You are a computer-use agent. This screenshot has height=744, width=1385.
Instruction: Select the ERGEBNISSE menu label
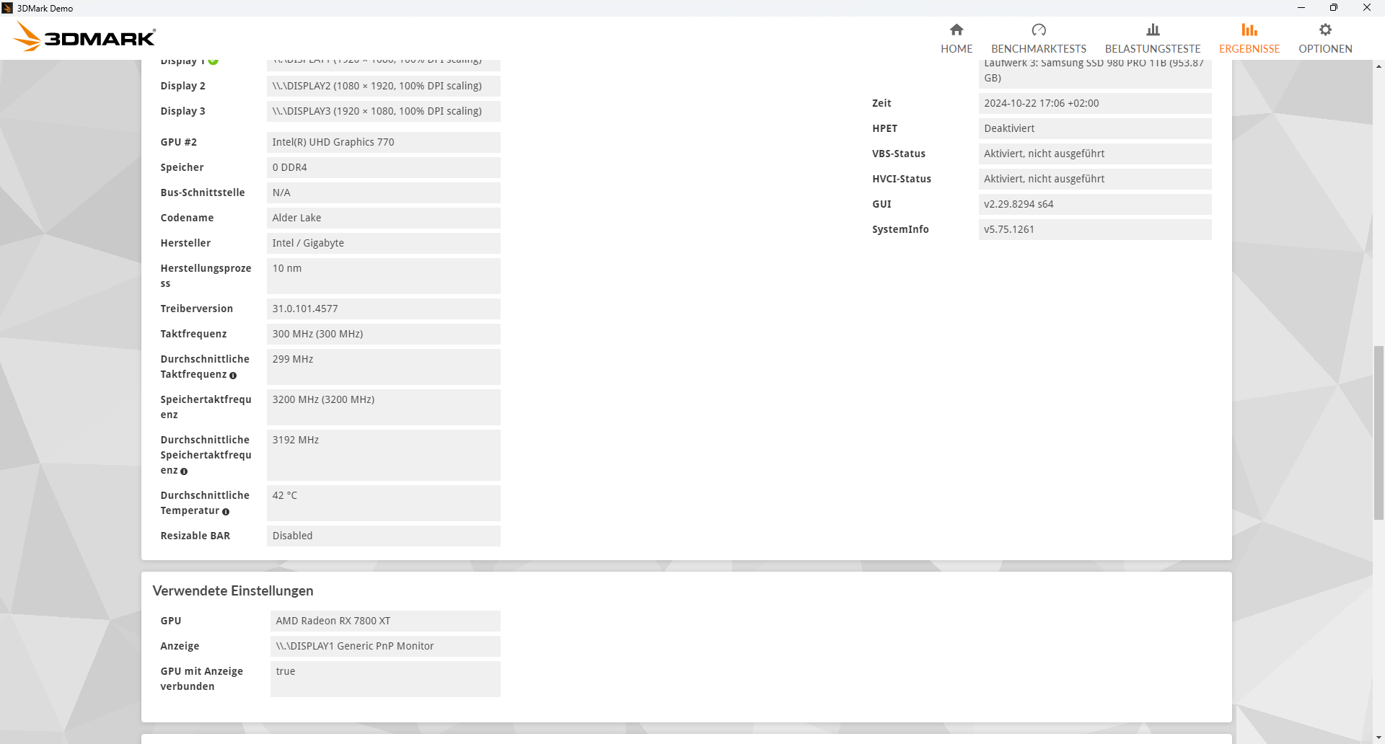click(1249, 49)
